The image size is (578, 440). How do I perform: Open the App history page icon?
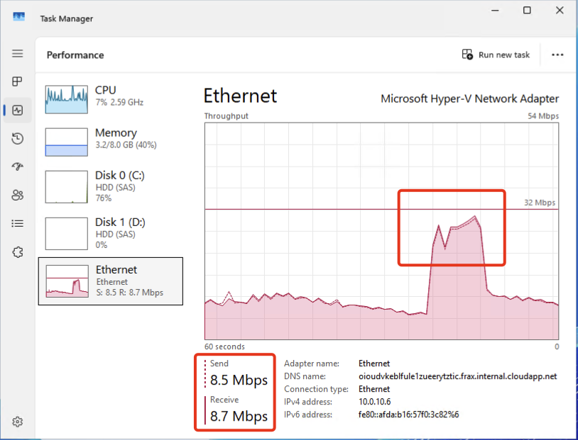click(18, 139)
